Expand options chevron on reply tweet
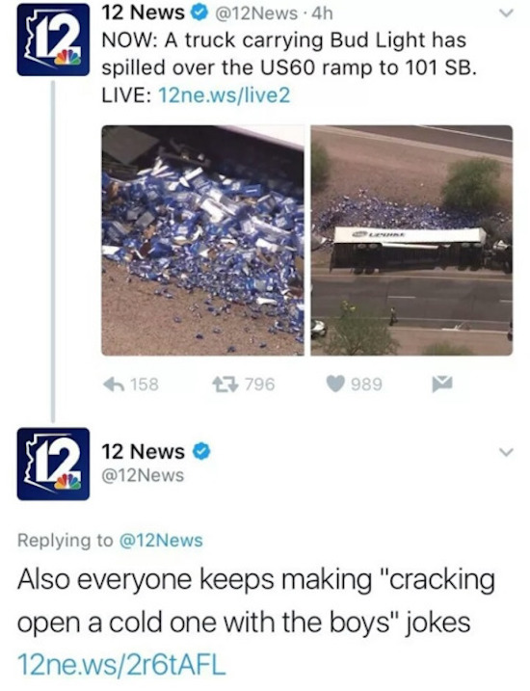The width and height of the screenshot is (530, 691). tap(507, 452)
